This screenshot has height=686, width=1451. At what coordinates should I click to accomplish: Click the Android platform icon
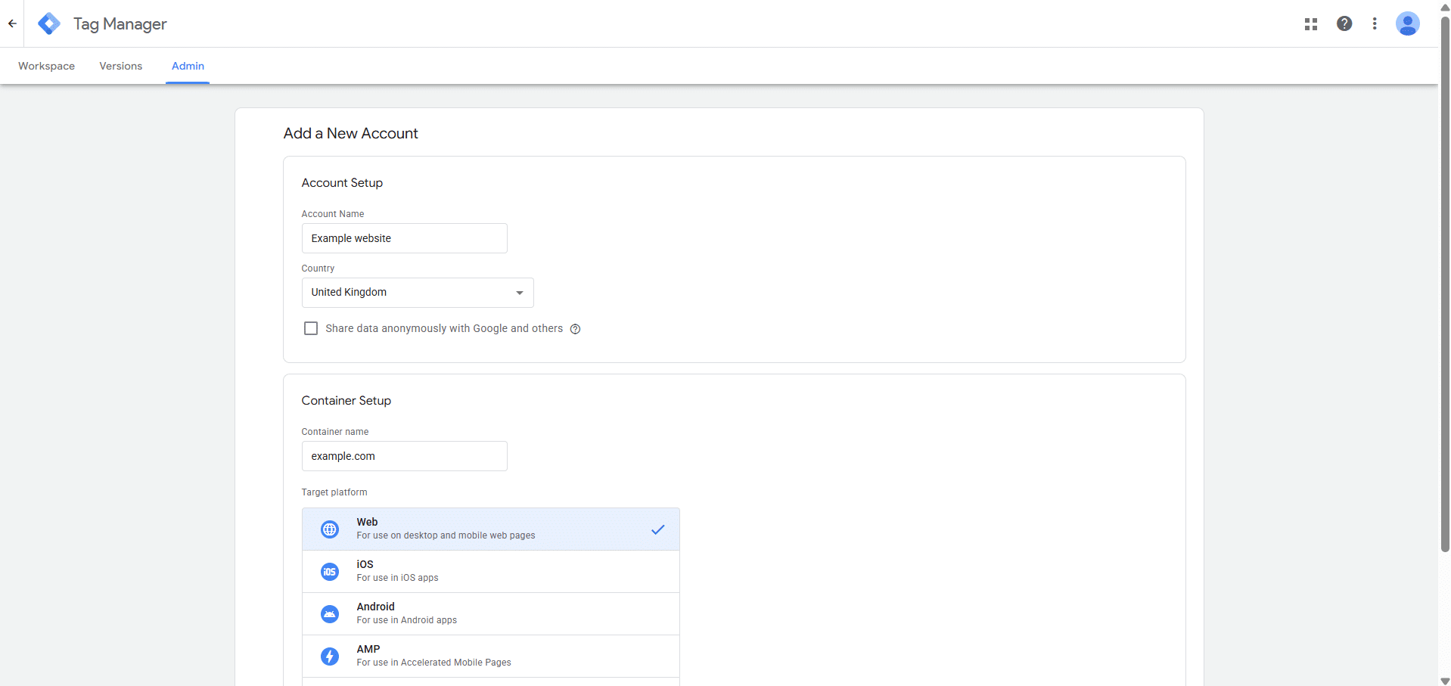[x=329, y=613]
